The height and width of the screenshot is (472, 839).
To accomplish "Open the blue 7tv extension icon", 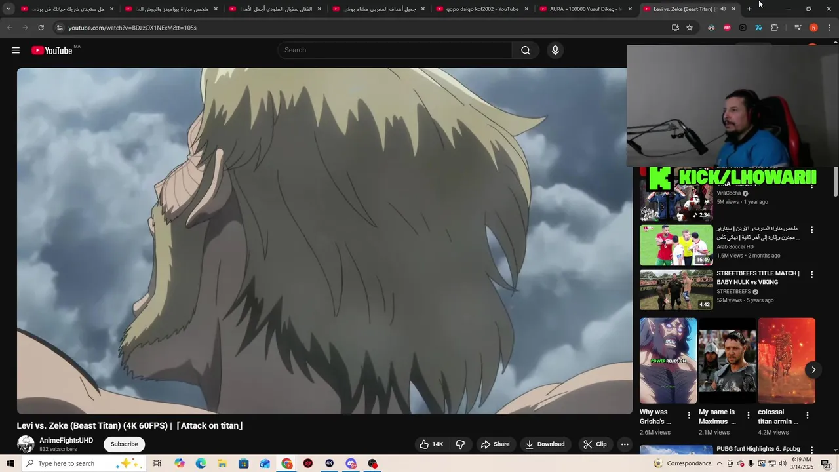I will pyautogui.click(x=758, y=28).
